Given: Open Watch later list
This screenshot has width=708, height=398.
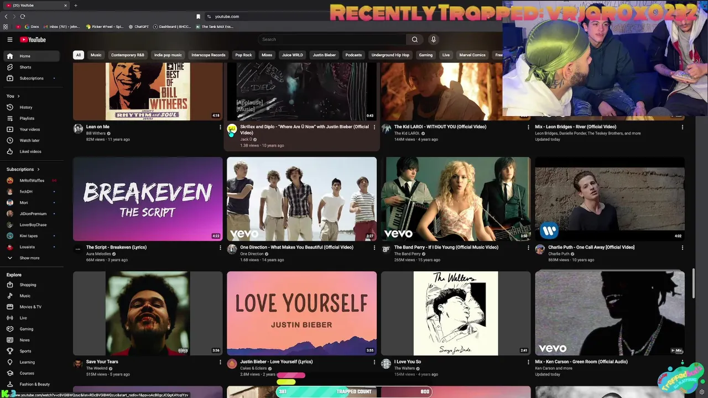Looking at the screenshot, I should [x=31, y=140].
